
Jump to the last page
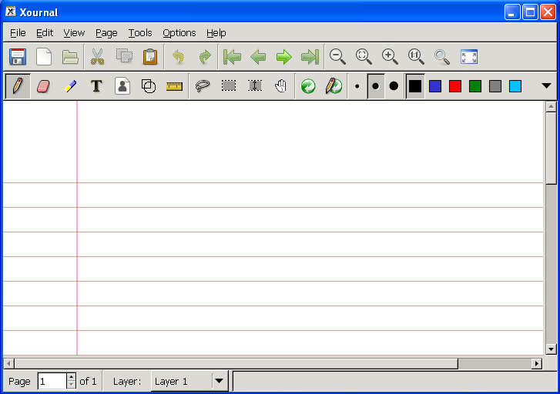coord(310,57)
